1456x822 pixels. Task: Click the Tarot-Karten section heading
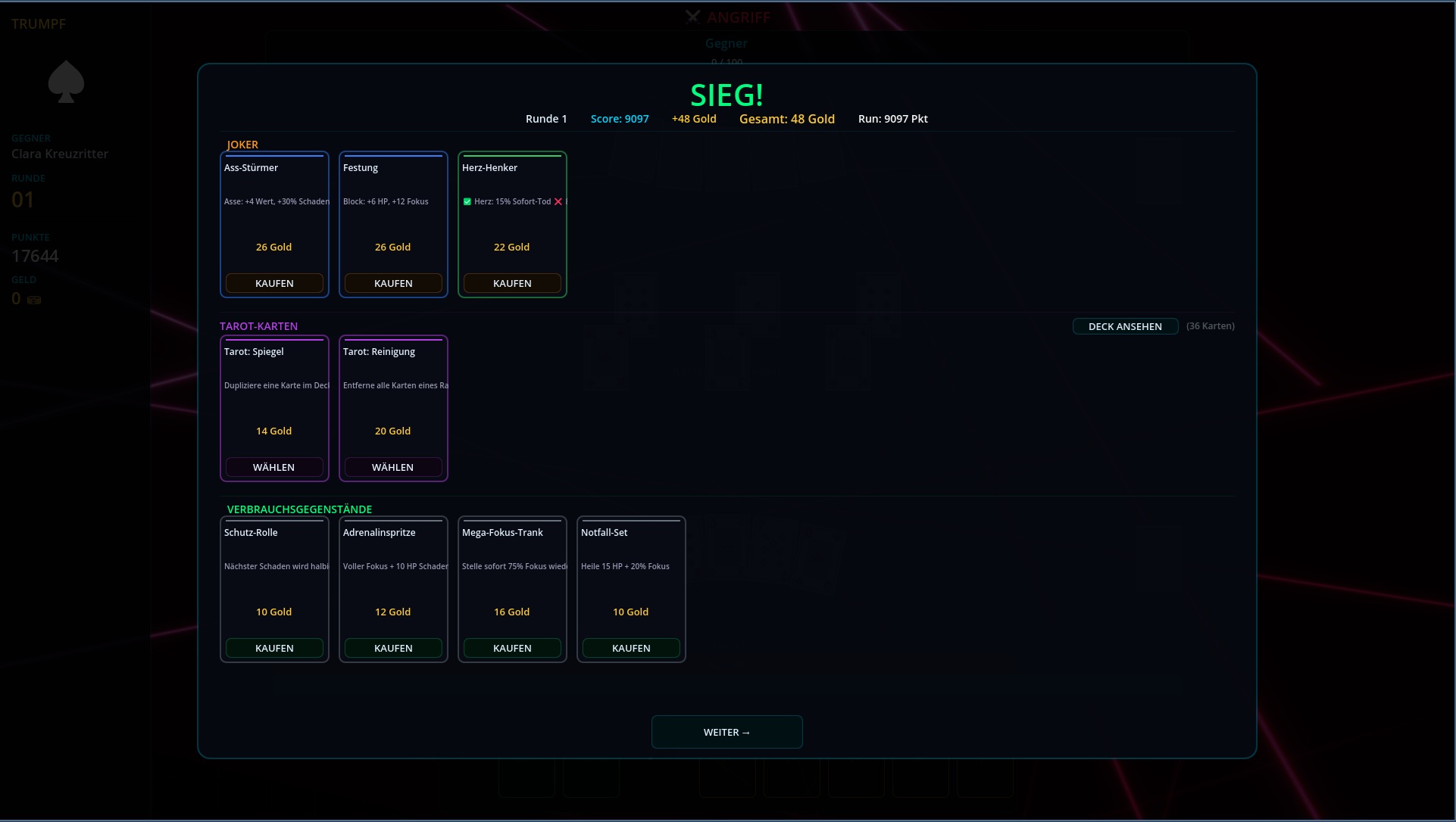[258, 326]
